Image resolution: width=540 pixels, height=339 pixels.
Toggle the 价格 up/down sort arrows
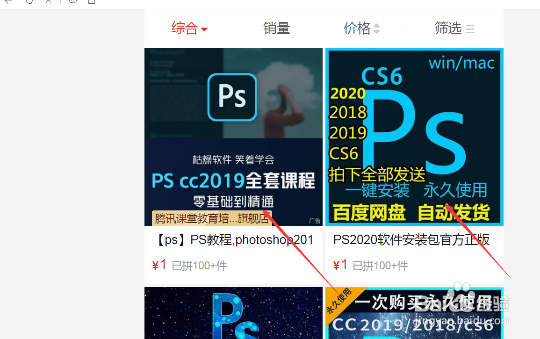(377, 29)
